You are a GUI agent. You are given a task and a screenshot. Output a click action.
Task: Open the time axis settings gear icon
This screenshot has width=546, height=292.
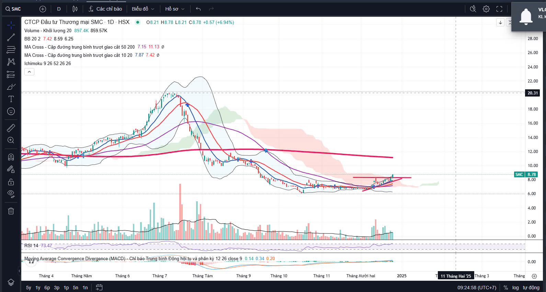click(534, 276)
